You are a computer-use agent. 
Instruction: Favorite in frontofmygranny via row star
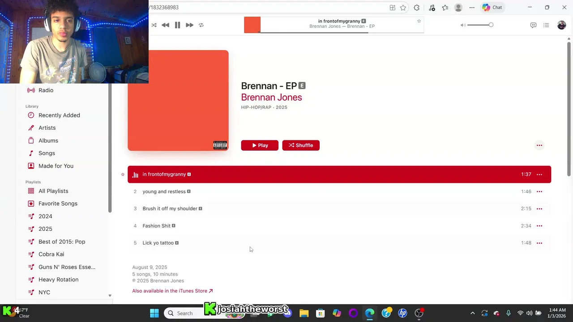123,174
